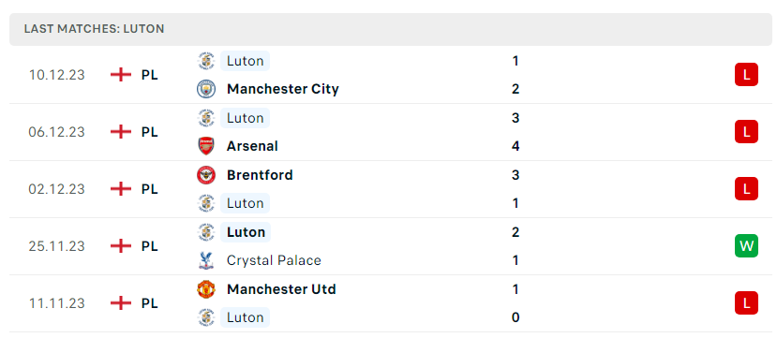The height and width of the screenshot is (338, 777).
Task: Click the Arsenal club crest
Action: coord(205,146)
